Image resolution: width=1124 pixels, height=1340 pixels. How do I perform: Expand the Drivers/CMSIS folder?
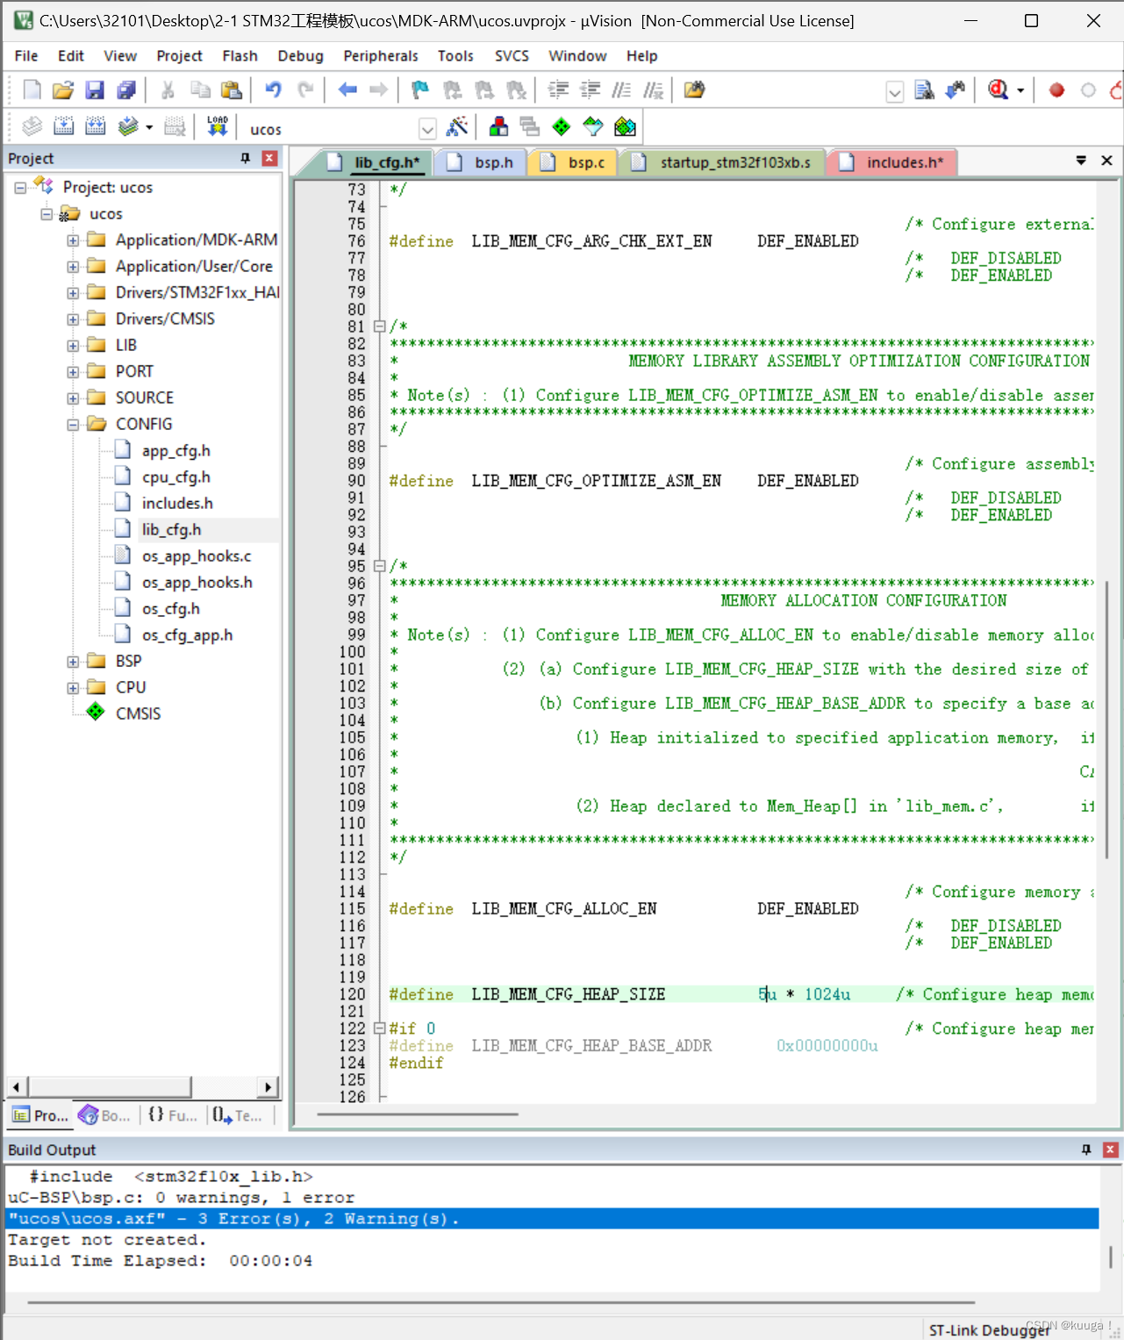(x=73, y=319)
